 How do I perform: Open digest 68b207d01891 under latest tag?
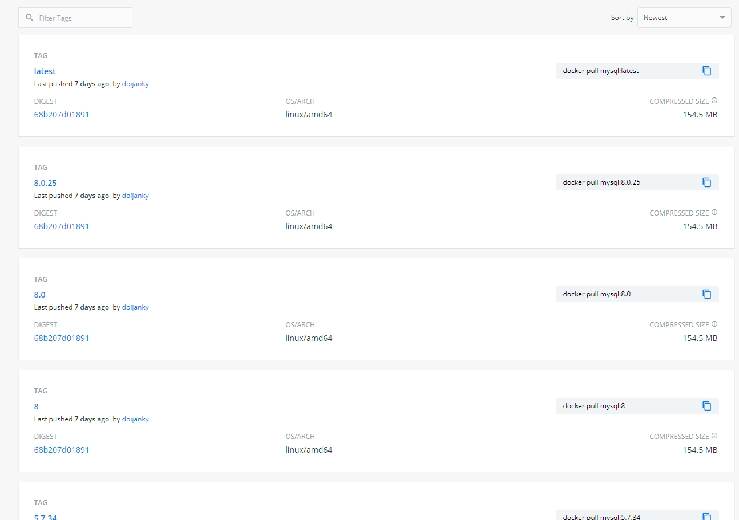point(62,115)
